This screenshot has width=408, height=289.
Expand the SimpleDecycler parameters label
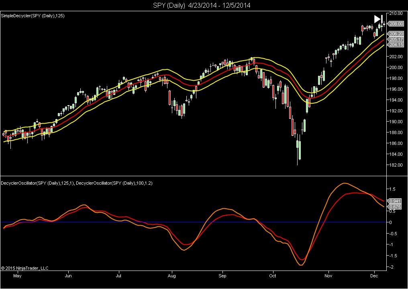coord(33,16)
